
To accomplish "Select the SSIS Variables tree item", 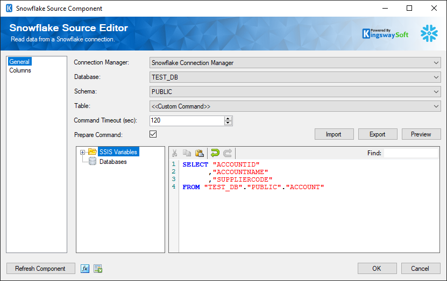I will [x=118, y=152].
